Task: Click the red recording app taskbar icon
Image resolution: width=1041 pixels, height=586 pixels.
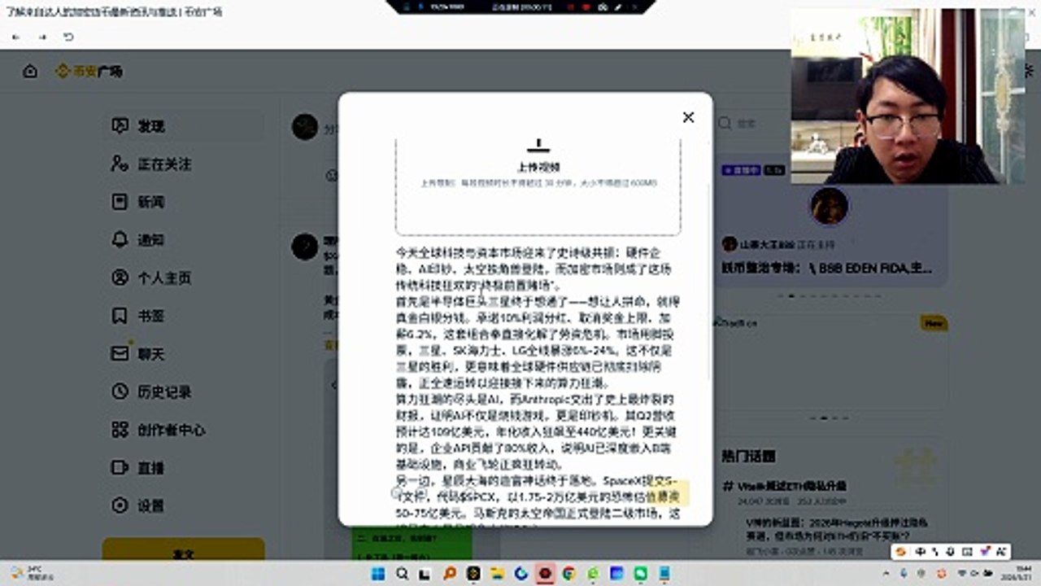Action: pyautogui.click(x=545, y=574)
